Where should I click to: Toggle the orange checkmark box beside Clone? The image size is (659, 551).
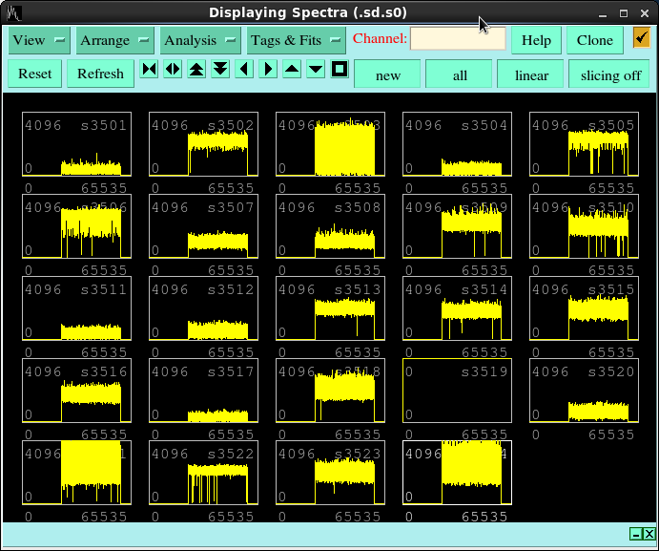[641, 38]
